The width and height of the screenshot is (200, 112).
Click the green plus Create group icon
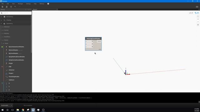pyautogui.click(x=2, y=47)
